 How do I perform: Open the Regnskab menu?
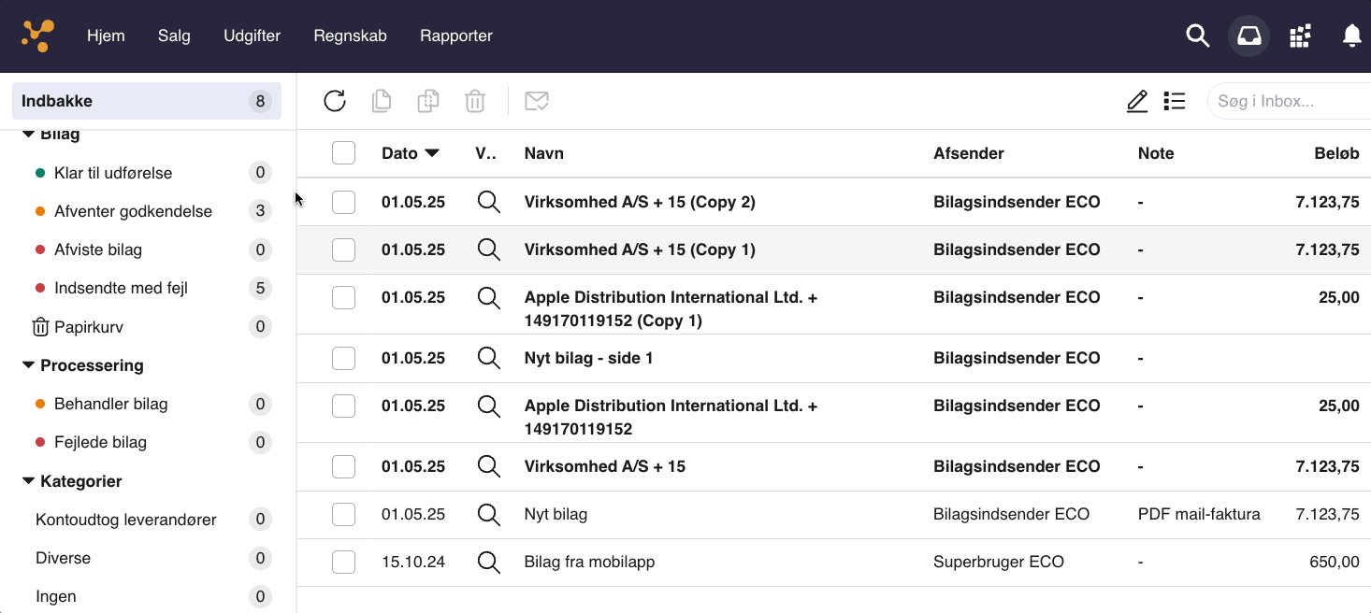350,36
